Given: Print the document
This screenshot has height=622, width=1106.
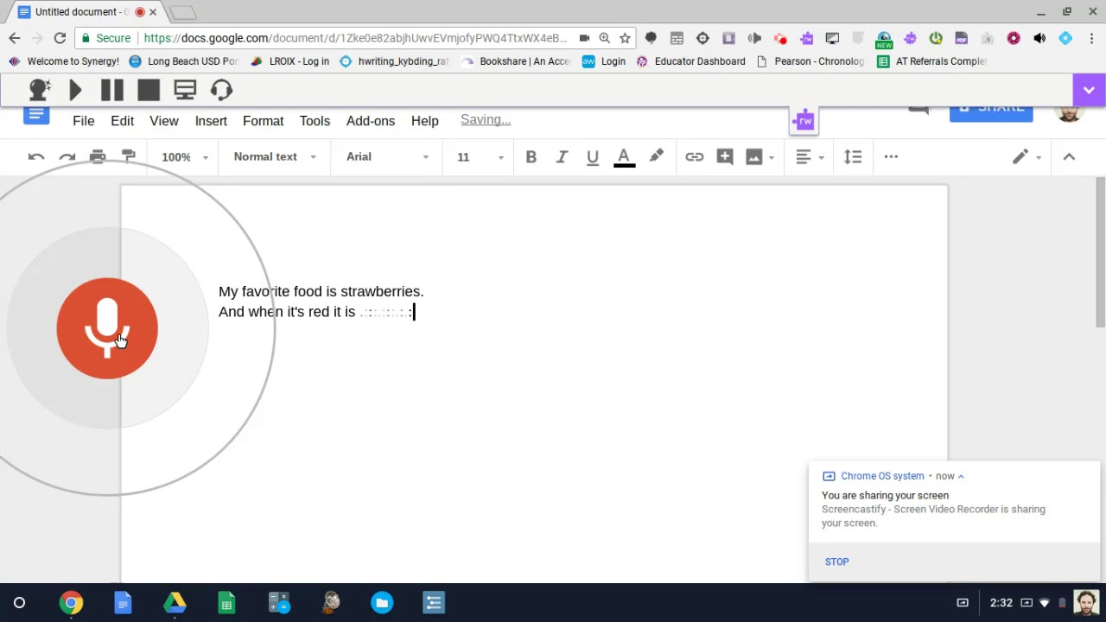Looking at the screenshot, I should tap(98, 156).
